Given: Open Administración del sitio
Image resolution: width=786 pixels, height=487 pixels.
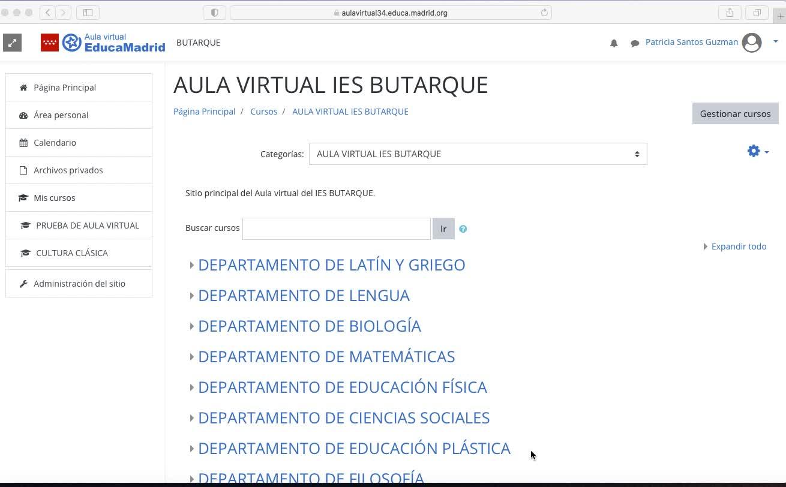Looking at the screenshot, I should pos(79,284).
